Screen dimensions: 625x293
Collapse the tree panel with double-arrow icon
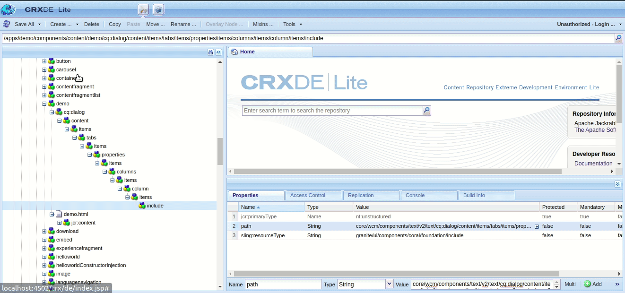click(219, 52)
